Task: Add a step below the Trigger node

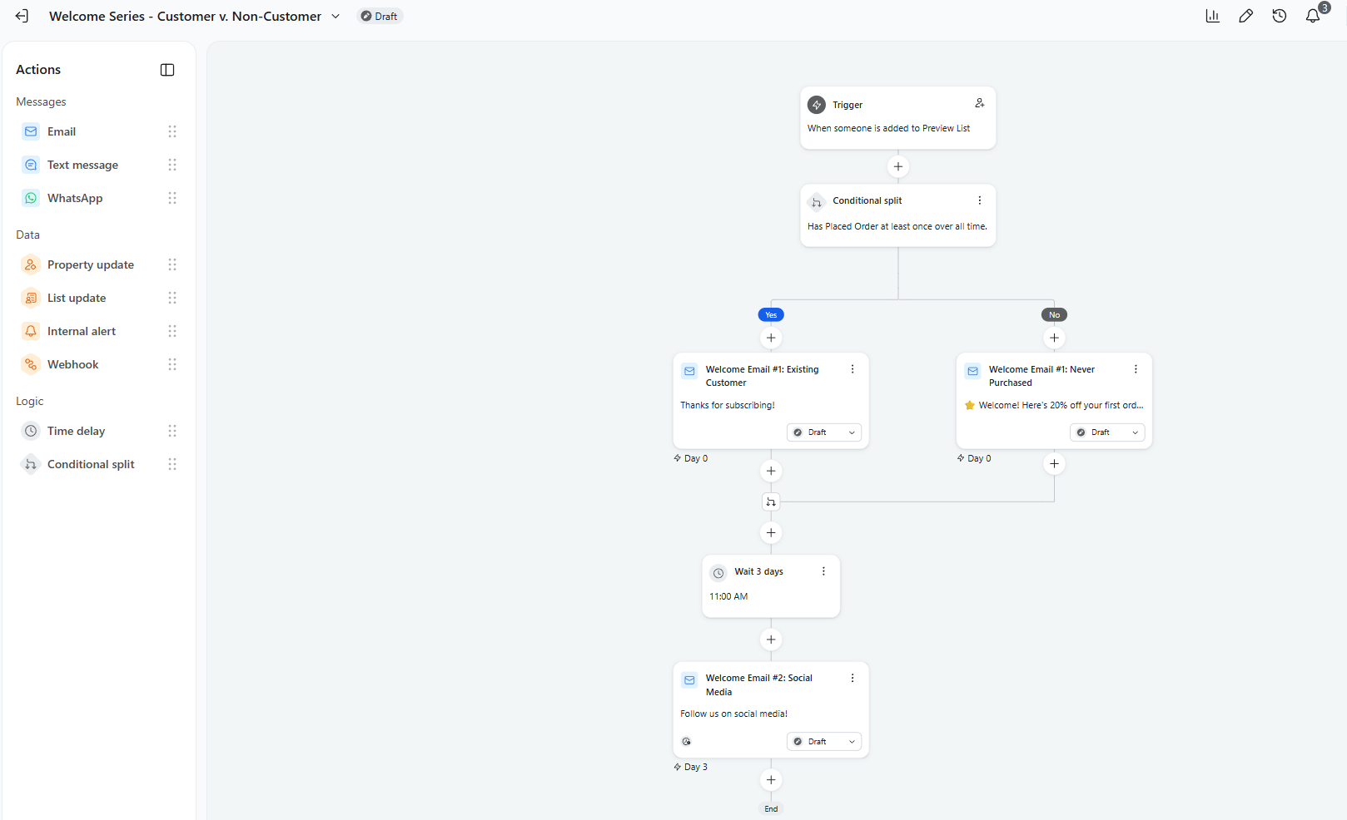Action: click(x=898, y=166)
